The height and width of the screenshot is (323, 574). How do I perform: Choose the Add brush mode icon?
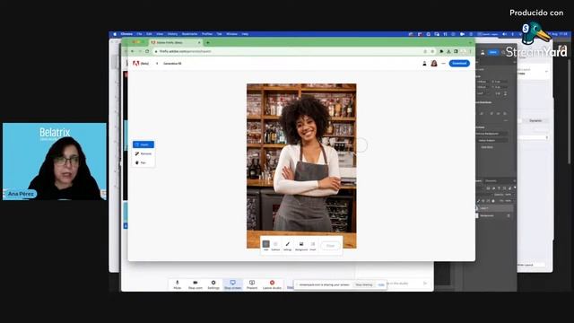coord(266,245)
